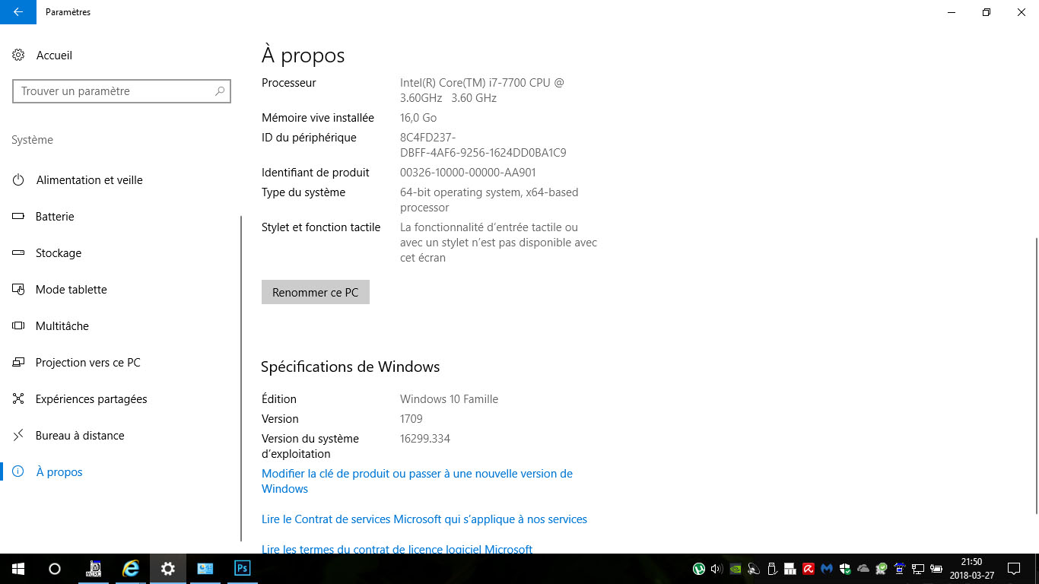Launch Internet Explorer from the taskbar
Viewport: 1039px width, 584px height.
point(131,568)
